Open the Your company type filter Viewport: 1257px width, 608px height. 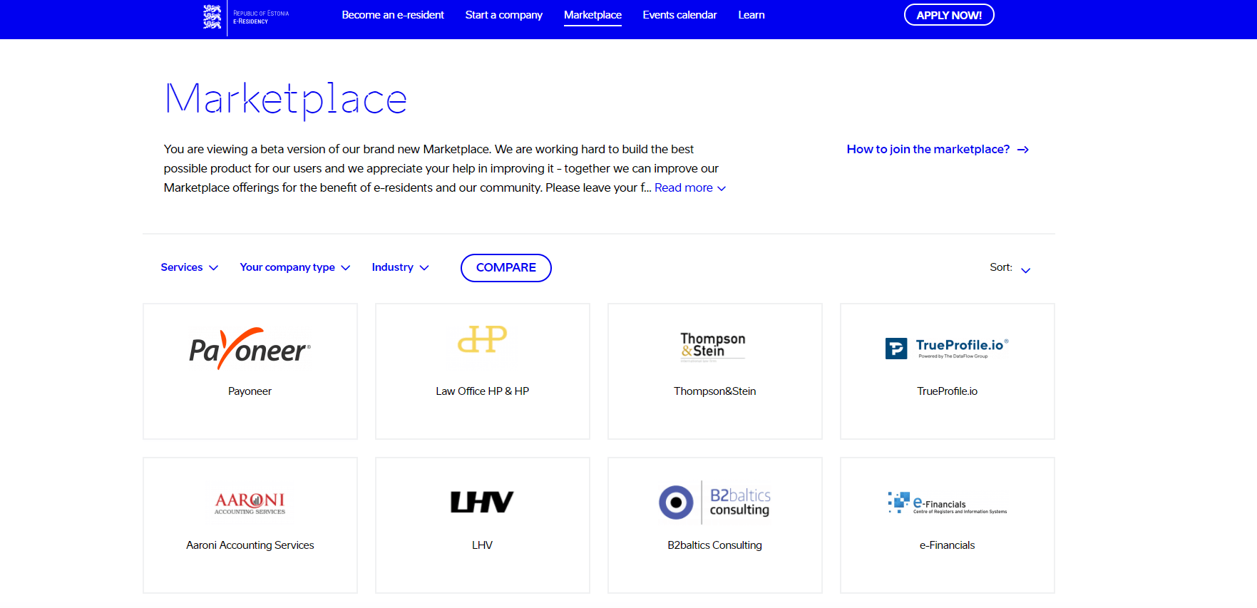tap(294, 267)
